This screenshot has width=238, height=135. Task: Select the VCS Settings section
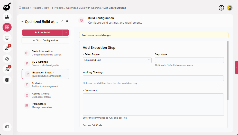click(45, 63)
